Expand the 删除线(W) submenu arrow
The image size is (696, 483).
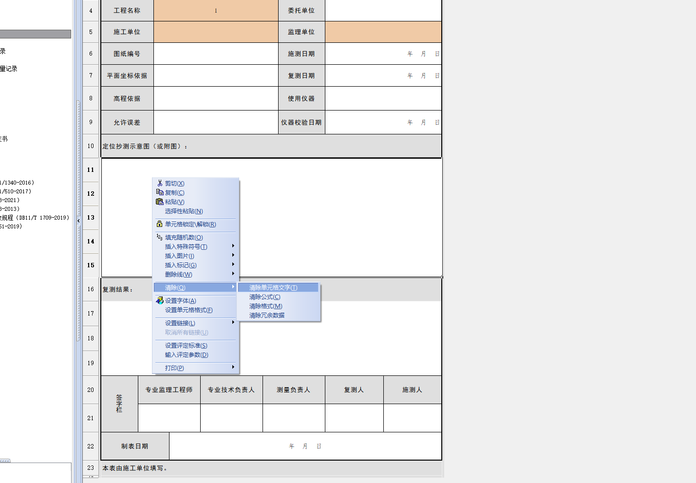(x=233, y=274)
